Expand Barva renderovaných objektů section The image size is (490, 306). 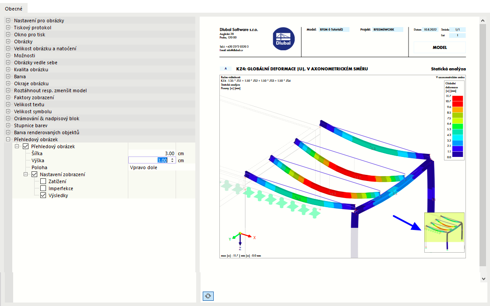click(8, 132)
